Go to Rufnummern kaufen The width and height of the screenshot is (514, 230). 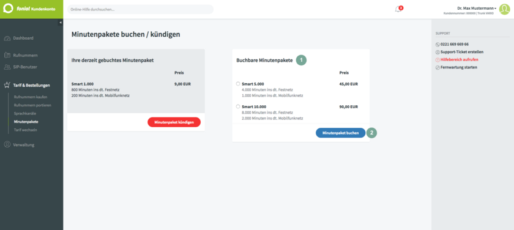coord(31,97)
